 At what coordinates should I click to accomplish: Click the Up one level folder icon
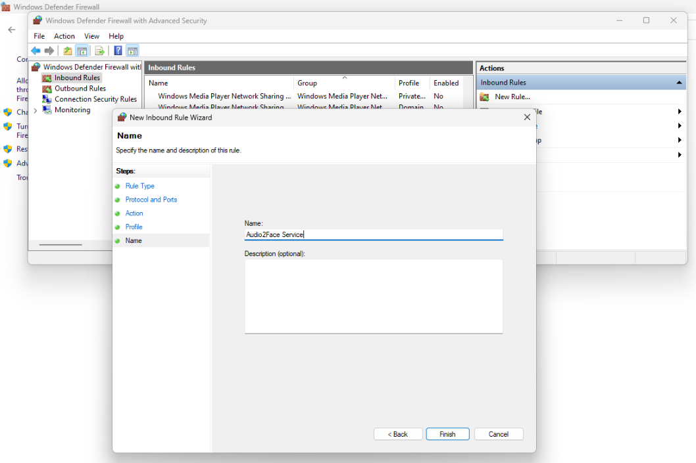click(x=68, y=51)
